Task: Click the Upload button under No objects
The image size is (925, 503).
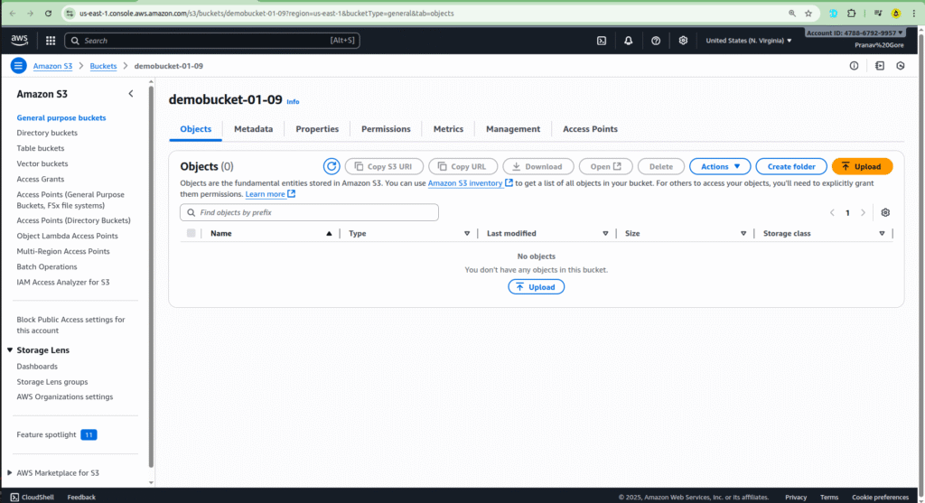Action: 536,287
